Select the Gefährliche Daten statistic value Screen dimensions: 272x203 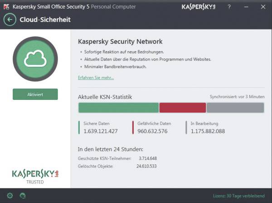tap(152, 131)
